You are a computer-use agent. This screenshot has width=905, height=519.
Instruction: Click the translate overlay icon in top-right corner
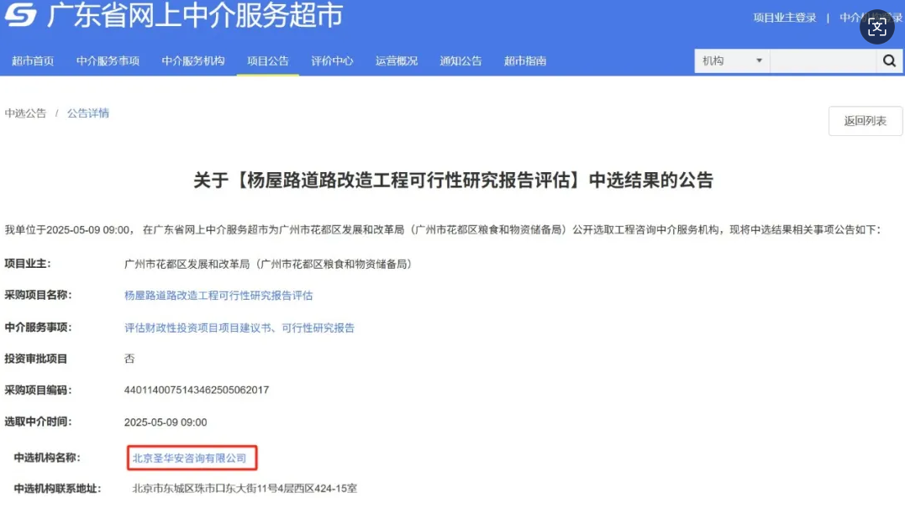[876, 27]
